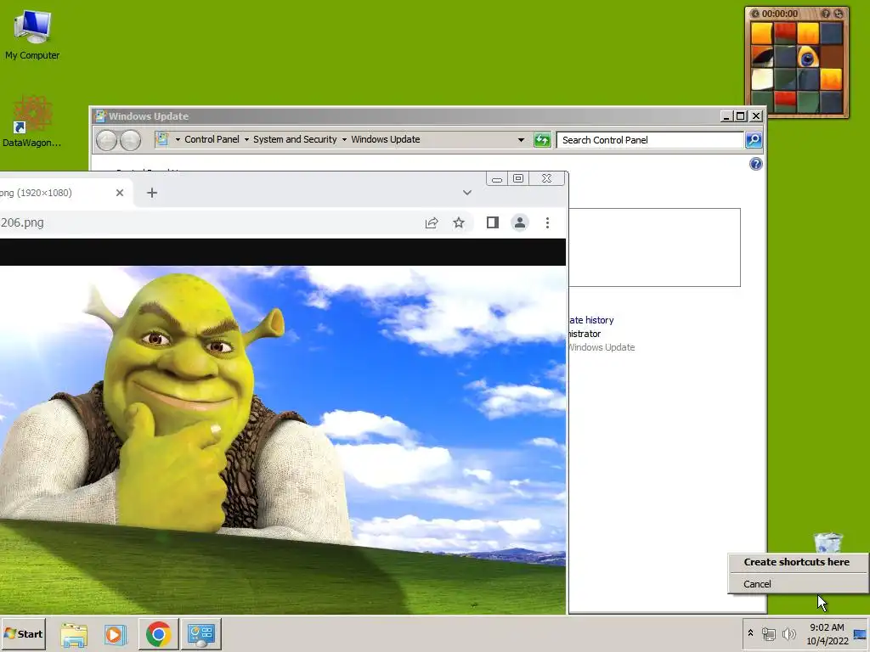Click the Shrek wallpaper image in Chrome

(x=282, y=440)
